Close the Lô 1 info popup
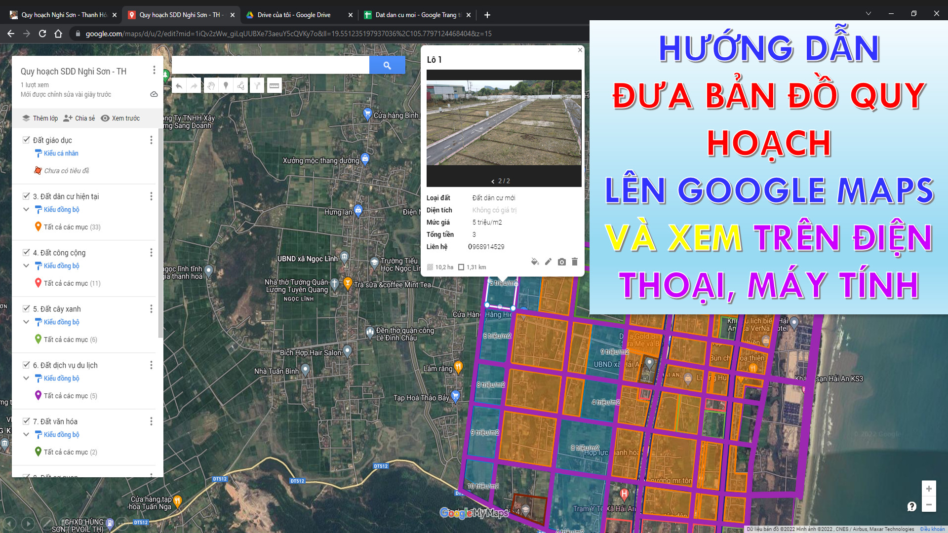This screenshot has width=948, height=533. (x=580, y=50)
